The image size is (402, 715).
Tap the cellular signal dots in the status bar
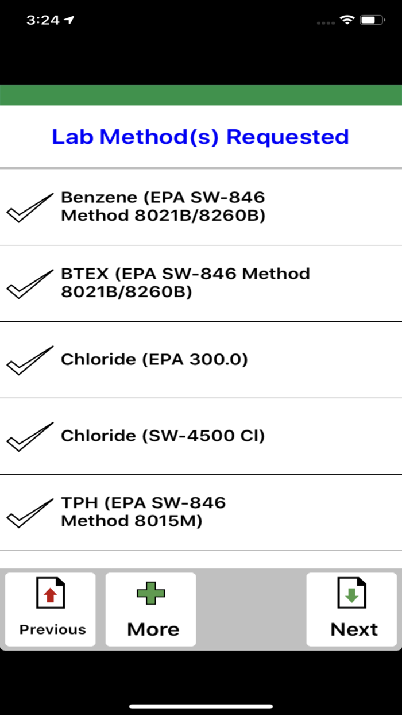click(x=325, y=21)
